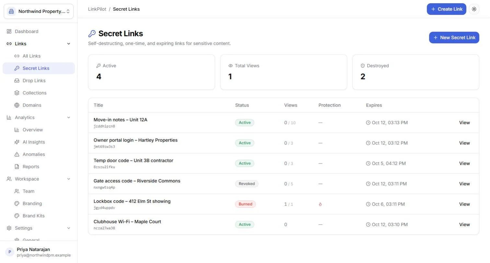Viewport: 490px width, 263px height.
Task: Click the Reports document icon
Action: (17, 167)
